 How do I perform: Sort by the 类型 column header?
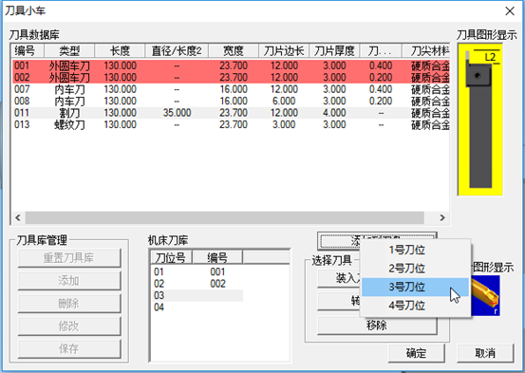pyautogui.click(x=69, y=51)
